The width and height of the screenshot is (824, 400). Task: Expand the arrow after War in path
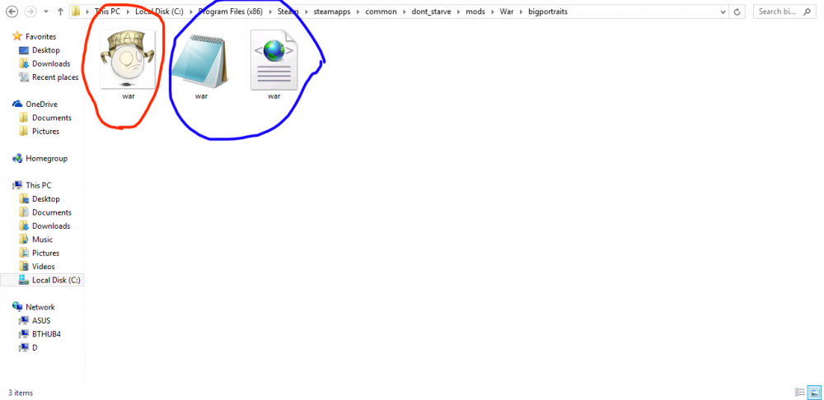tap(522, 12)
